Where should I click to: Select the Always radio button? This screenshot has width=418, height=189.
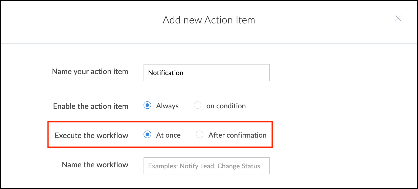pos(147,105)
